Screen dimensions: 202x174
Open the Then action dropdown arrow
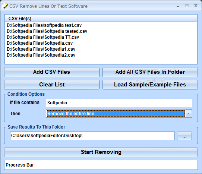tap(189, 114)
